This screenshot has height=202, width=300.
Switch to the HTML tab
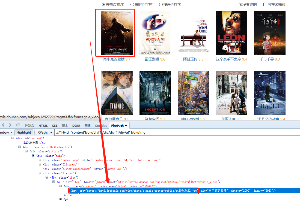[x=43, y=126]
